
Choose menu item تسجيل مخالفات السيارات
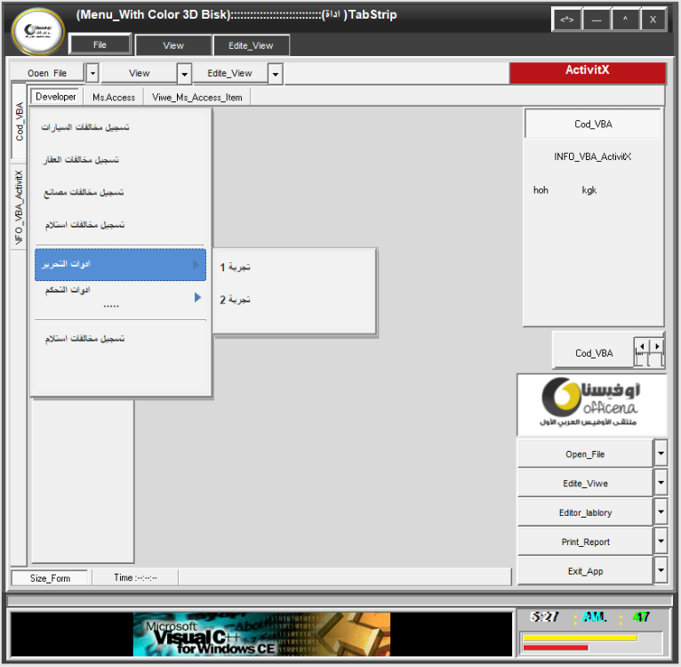(85, 127)
